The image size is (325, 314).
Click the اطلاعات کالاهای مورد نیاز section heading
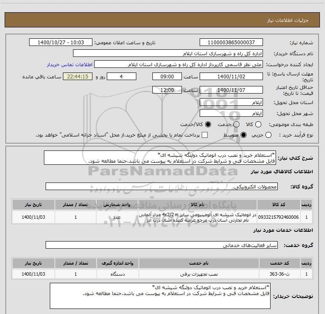pyautogui.click(x=282, y=172)
